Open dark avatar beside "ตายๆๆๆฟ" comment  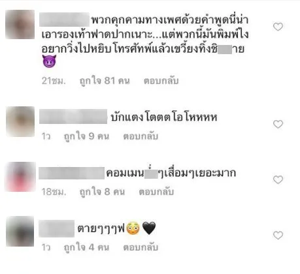click(x=20, y=232)
